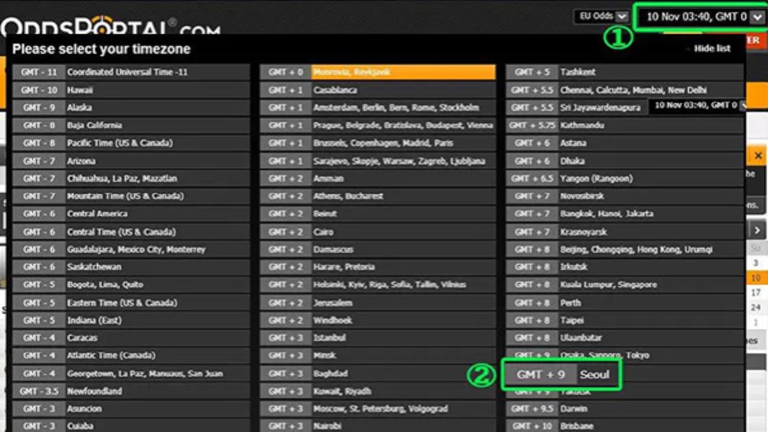Viewport: 768px width, 432px height.
Task: Choose Brisbane GMT + 10 timezone
Action: (625, 426)
